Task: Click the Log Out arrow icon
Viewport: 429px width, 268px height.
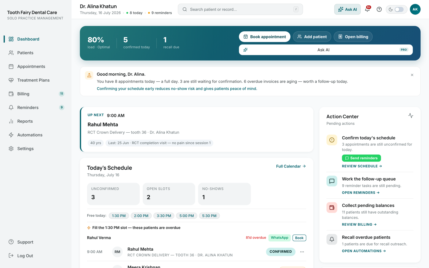Action: 11,255
